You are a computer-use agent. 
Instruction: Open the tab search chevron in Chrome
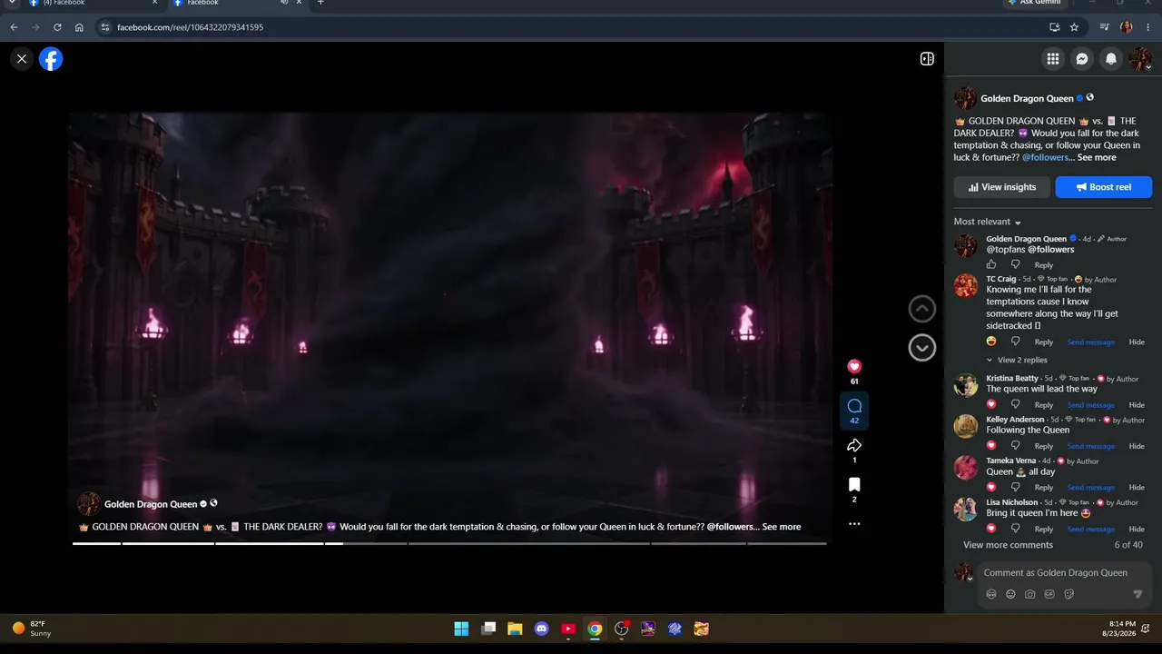(11, 3)
